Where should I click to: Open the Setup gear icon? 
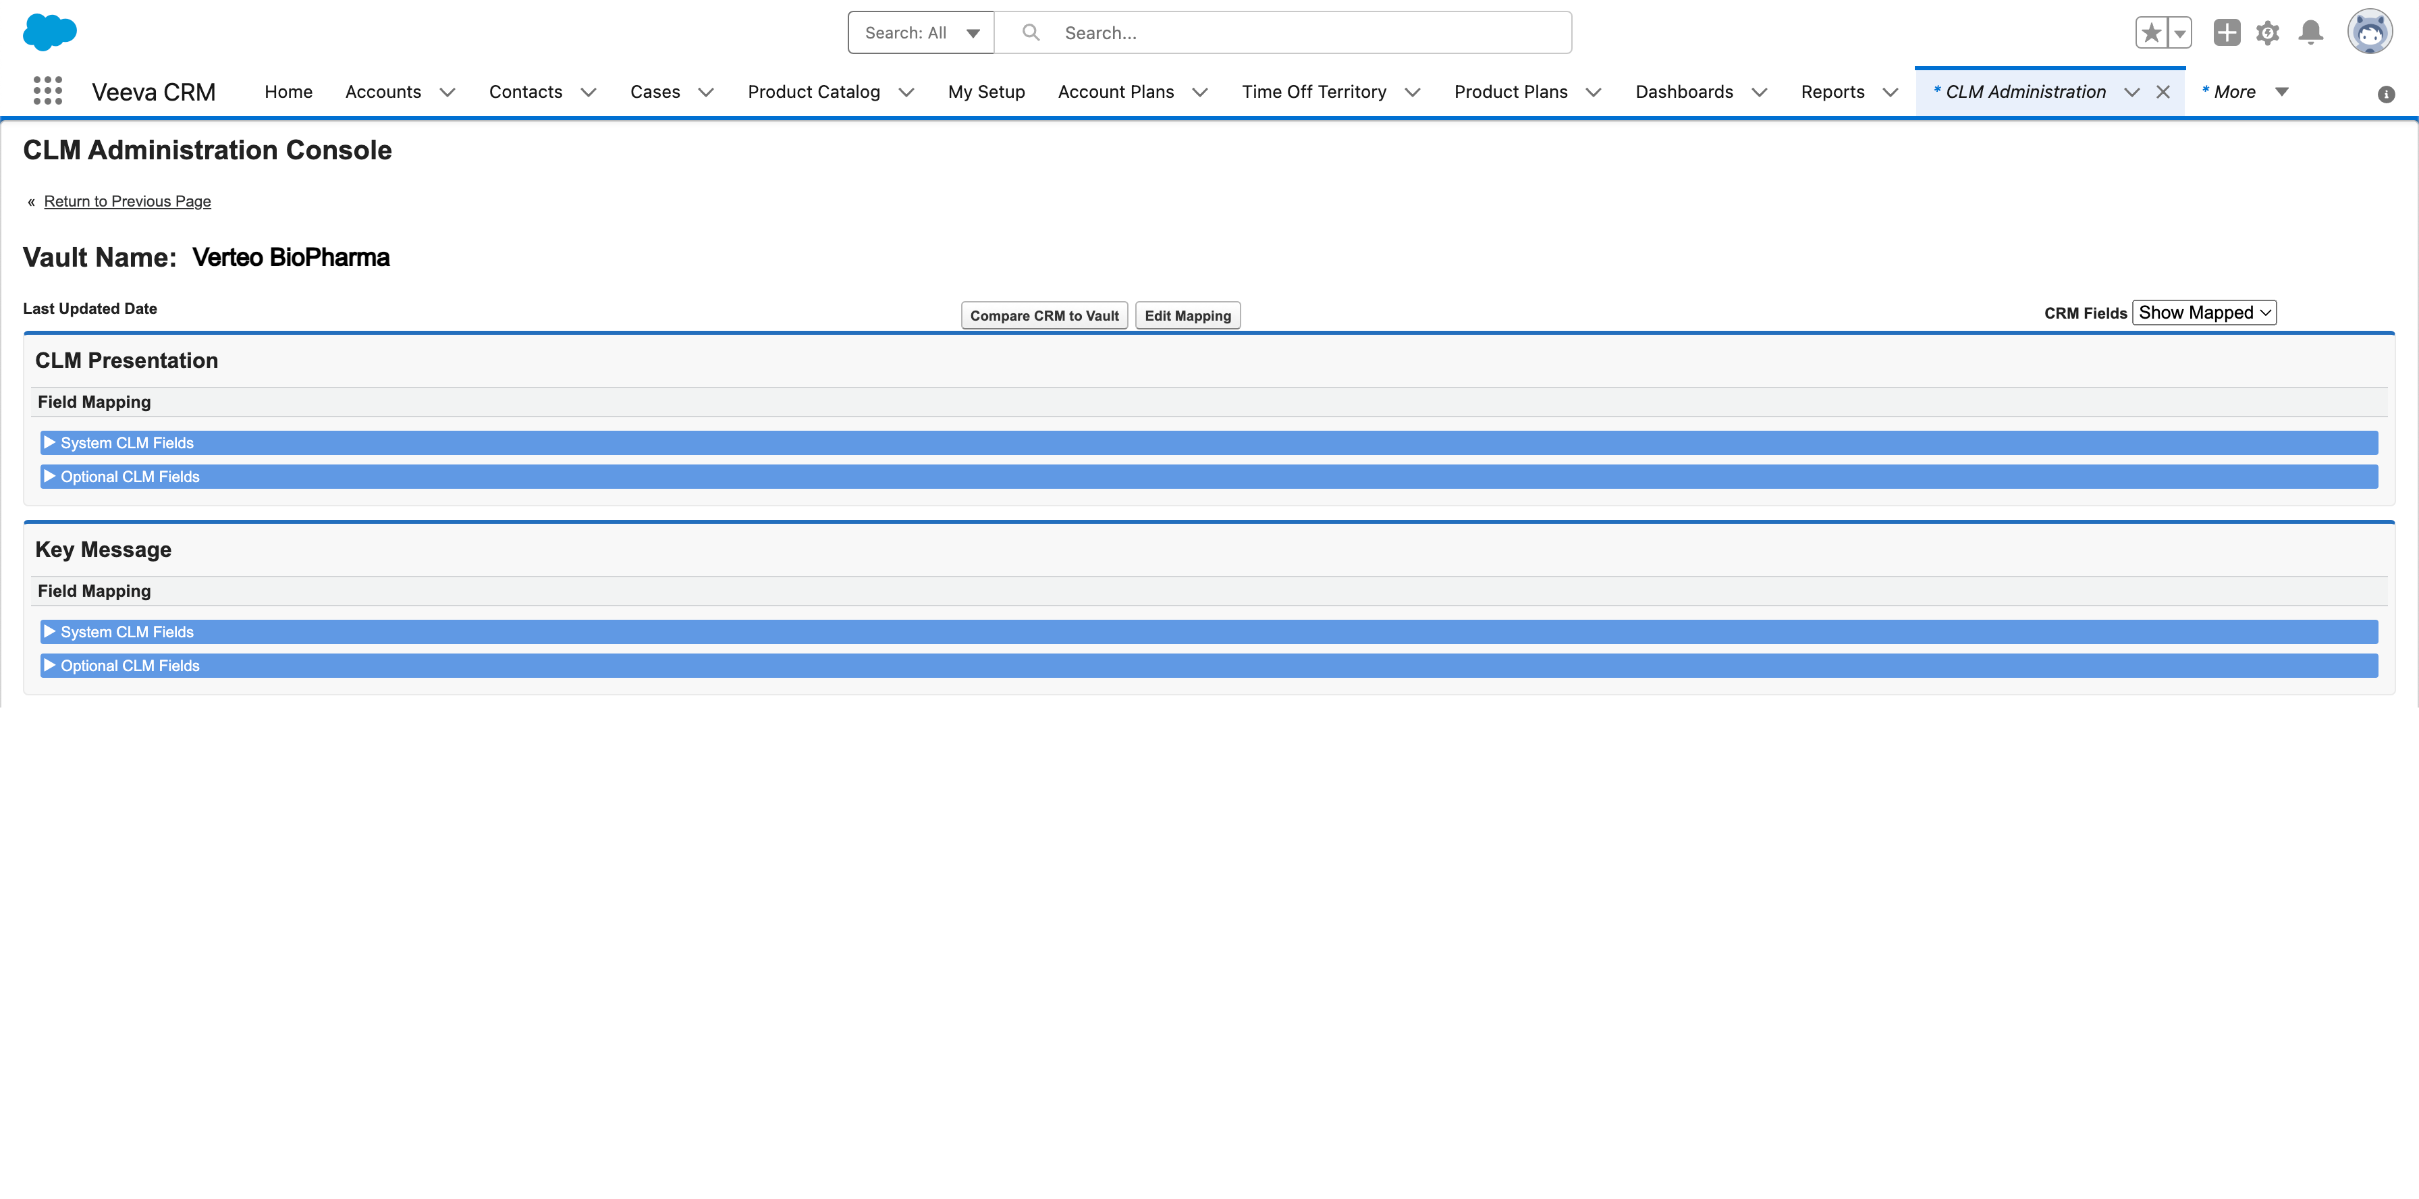(2268, 33)
